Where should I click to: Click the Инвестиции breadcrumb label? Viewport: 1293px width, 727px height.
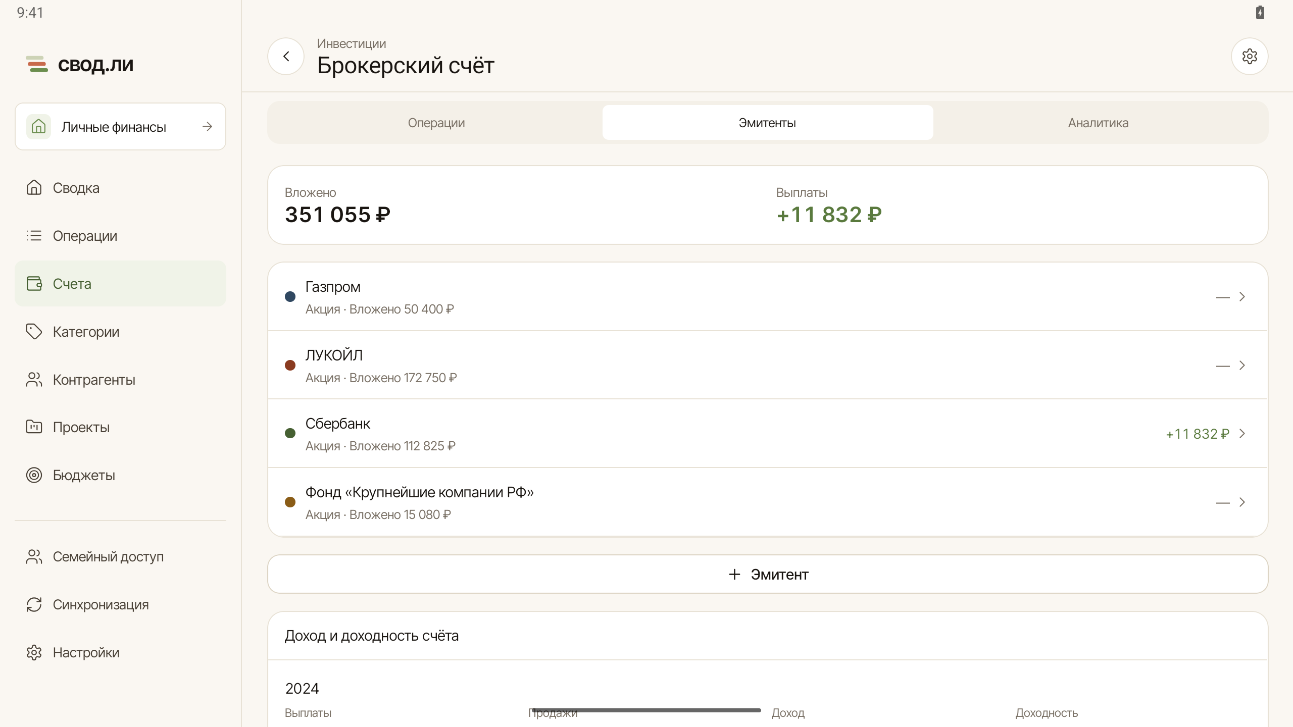click(x=352, y=44)
